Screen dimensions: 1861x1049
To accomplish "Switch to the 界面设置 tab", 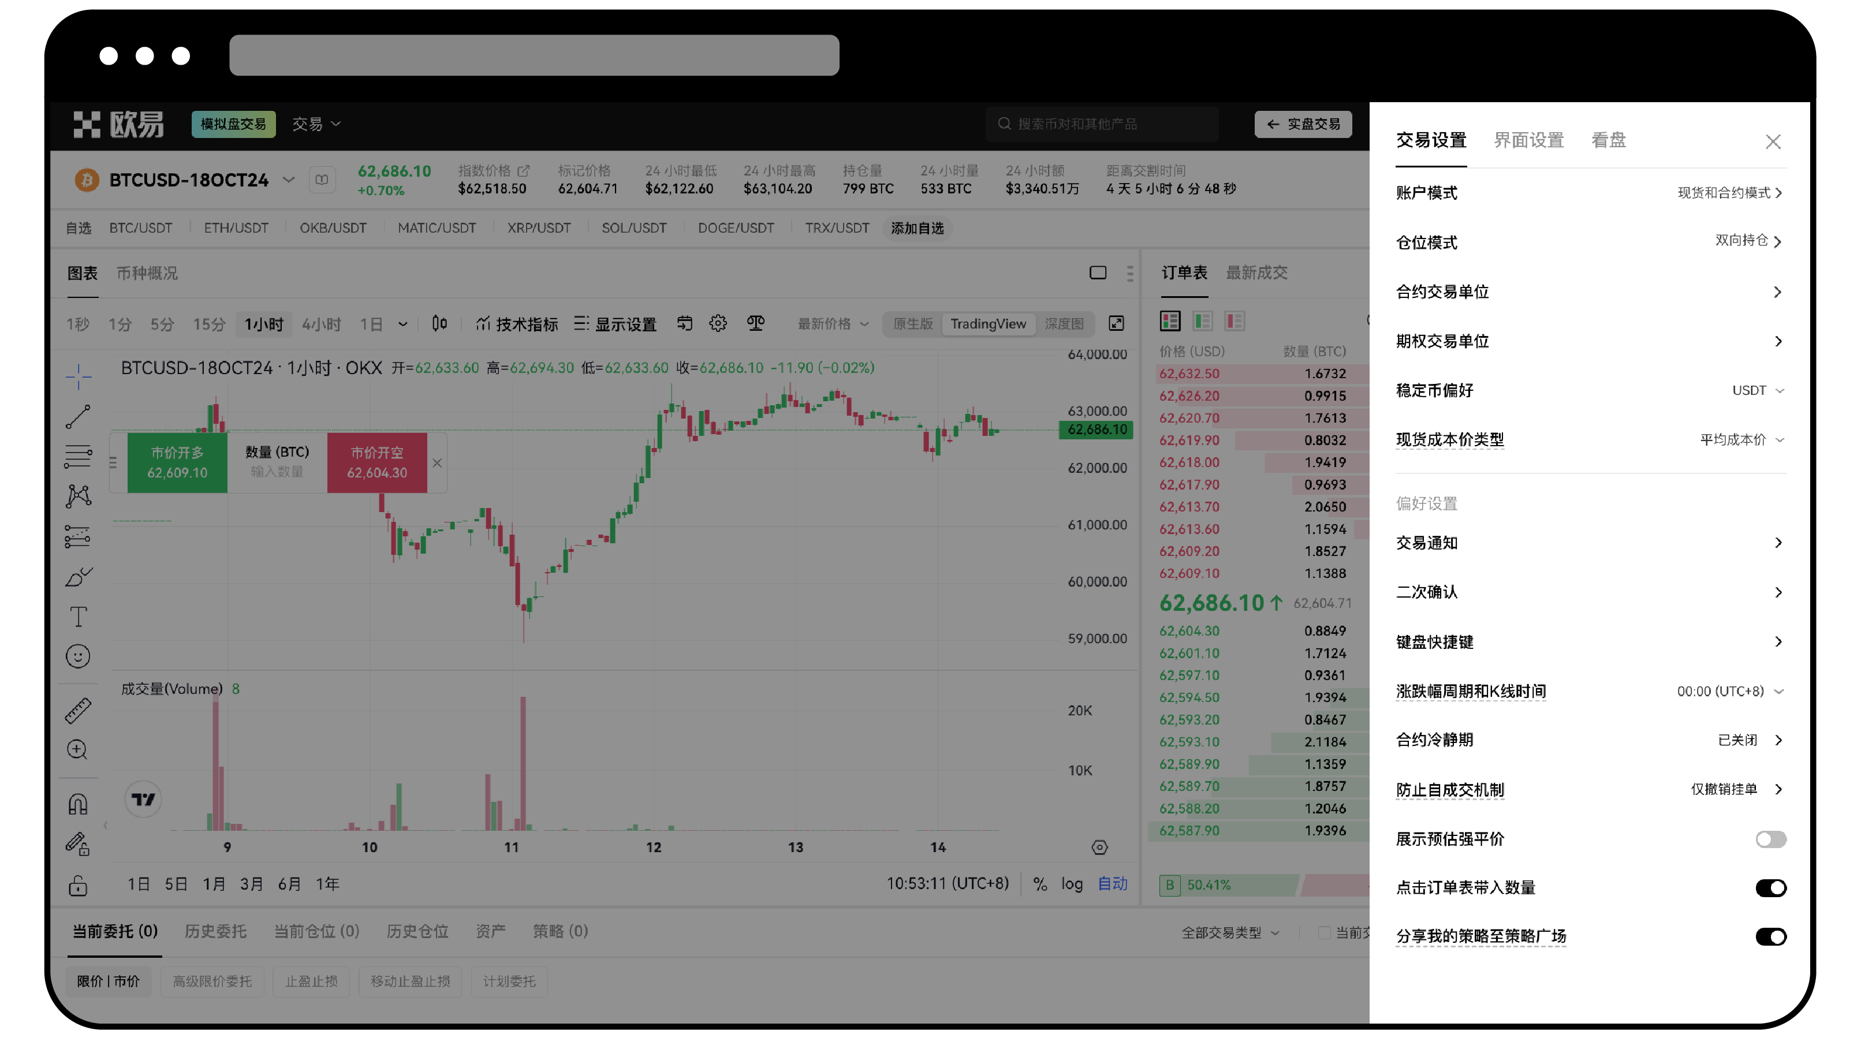I will click(x=1528, y=140).
